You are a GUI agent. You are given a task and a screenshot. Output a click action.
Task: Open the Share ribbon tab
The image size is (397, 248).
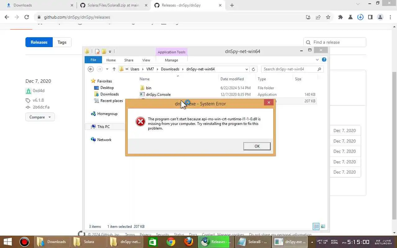pos(129,60)
